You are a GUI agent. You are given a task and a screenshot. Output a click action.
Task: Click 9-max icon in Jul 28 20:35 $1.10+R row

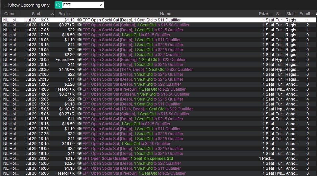tap(80, 69)
